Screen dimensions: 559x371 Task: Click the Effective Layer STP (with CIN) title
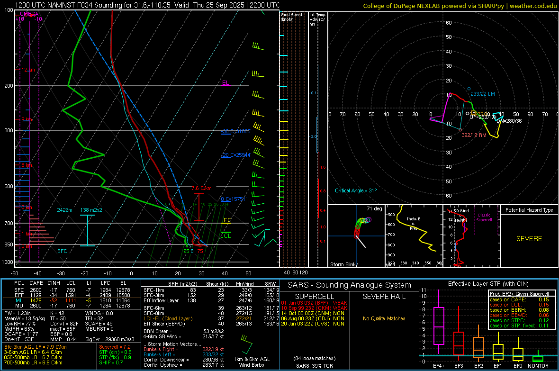click(x=488, y=284)
